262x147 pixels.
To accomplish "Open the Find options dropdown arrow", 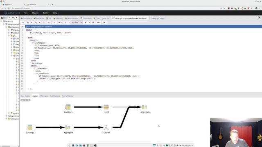I will coord(39,22).
